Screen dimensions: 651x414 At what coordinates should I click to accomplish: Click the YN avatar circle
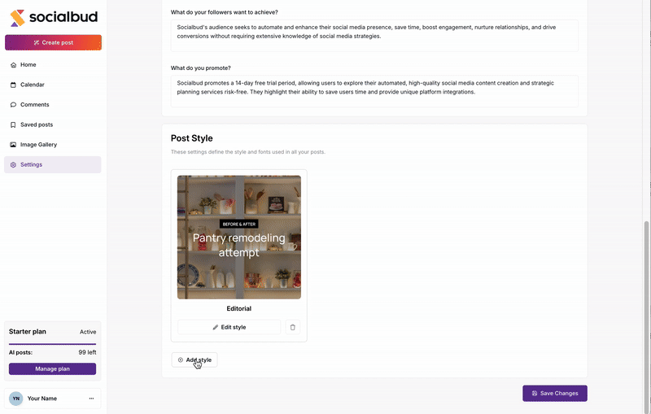click(x=16, y=399)
